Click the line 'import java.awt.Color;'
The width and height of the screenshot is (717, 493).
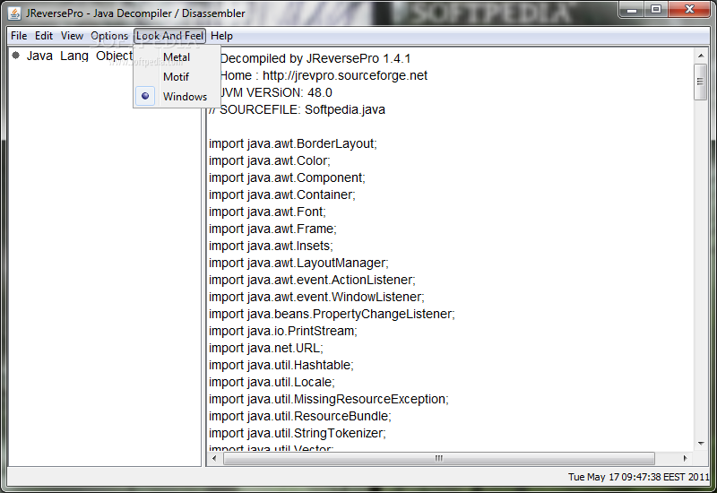(270, 160)
